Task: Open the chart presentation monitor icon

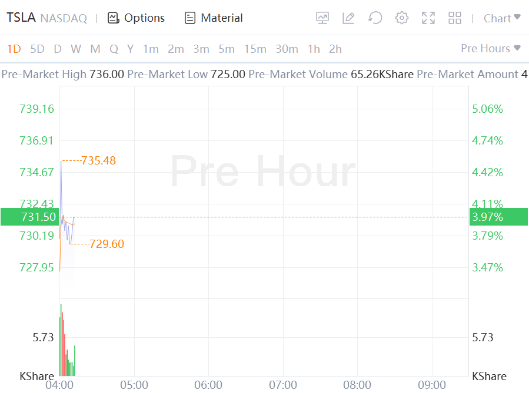Action: [322, 18]
